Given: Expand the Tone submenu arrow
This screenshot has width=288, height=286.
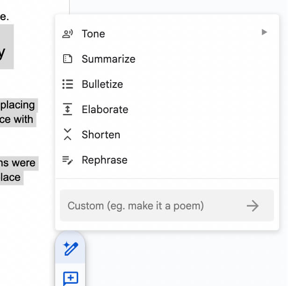Looking at the screenshot, I should (x=264, y=32).
